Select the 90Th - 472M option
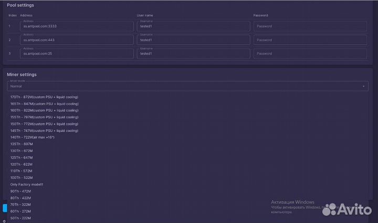 (20, 191)
